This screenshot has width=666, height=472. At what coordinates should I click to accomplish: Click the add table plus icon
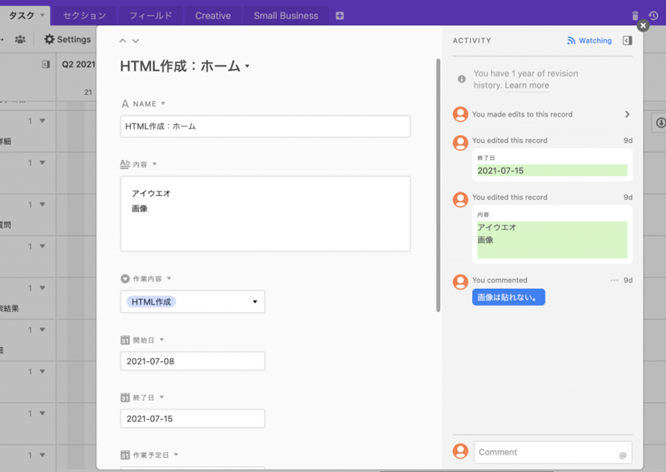[x=339, y=16]
